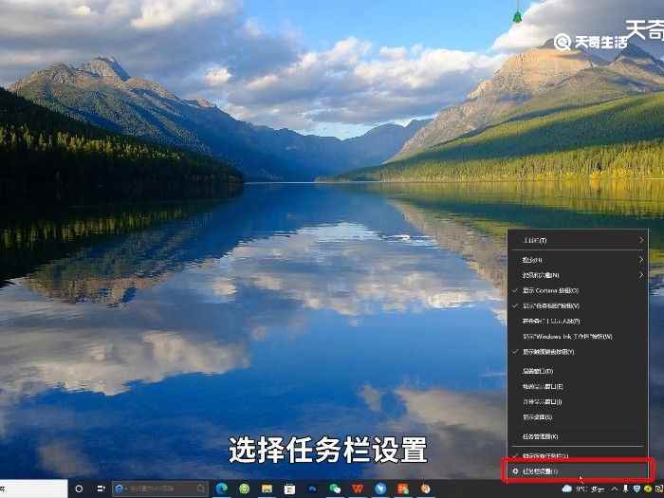
Task: Toggle 显示"任务视图"按钮(V) option
Action: pos(578,305)
